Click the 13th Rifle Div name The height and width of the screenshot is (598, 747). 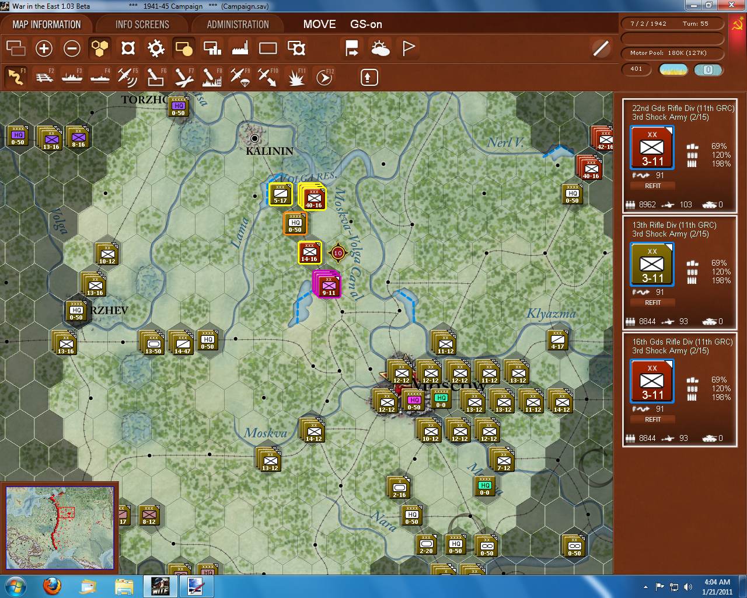pyautogui.click(x=674, y=225)
